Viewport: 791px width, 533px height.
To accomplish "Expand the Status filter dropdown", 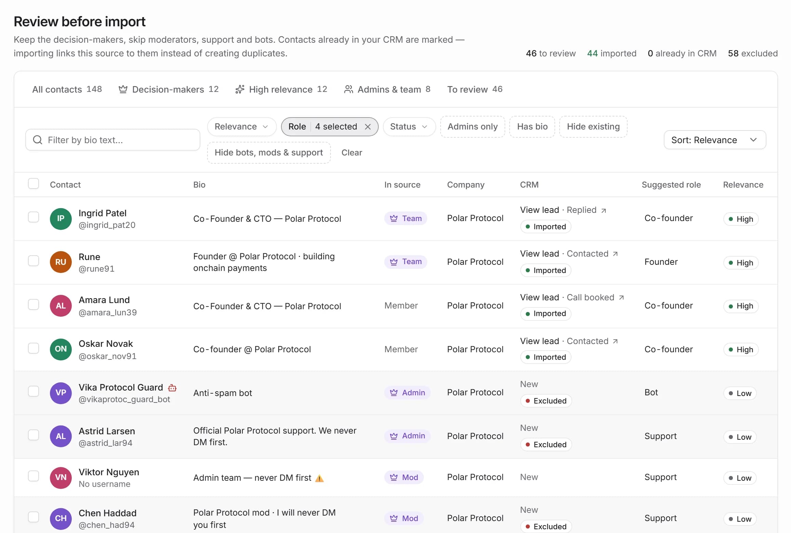I will (x=409, y=127).
